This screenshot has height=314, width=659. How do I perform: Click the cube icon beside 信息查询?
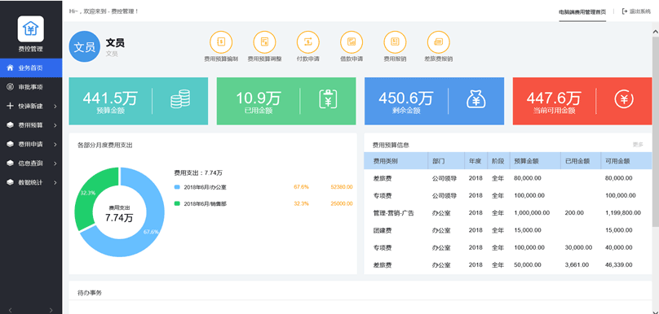(x=10, y=164)
